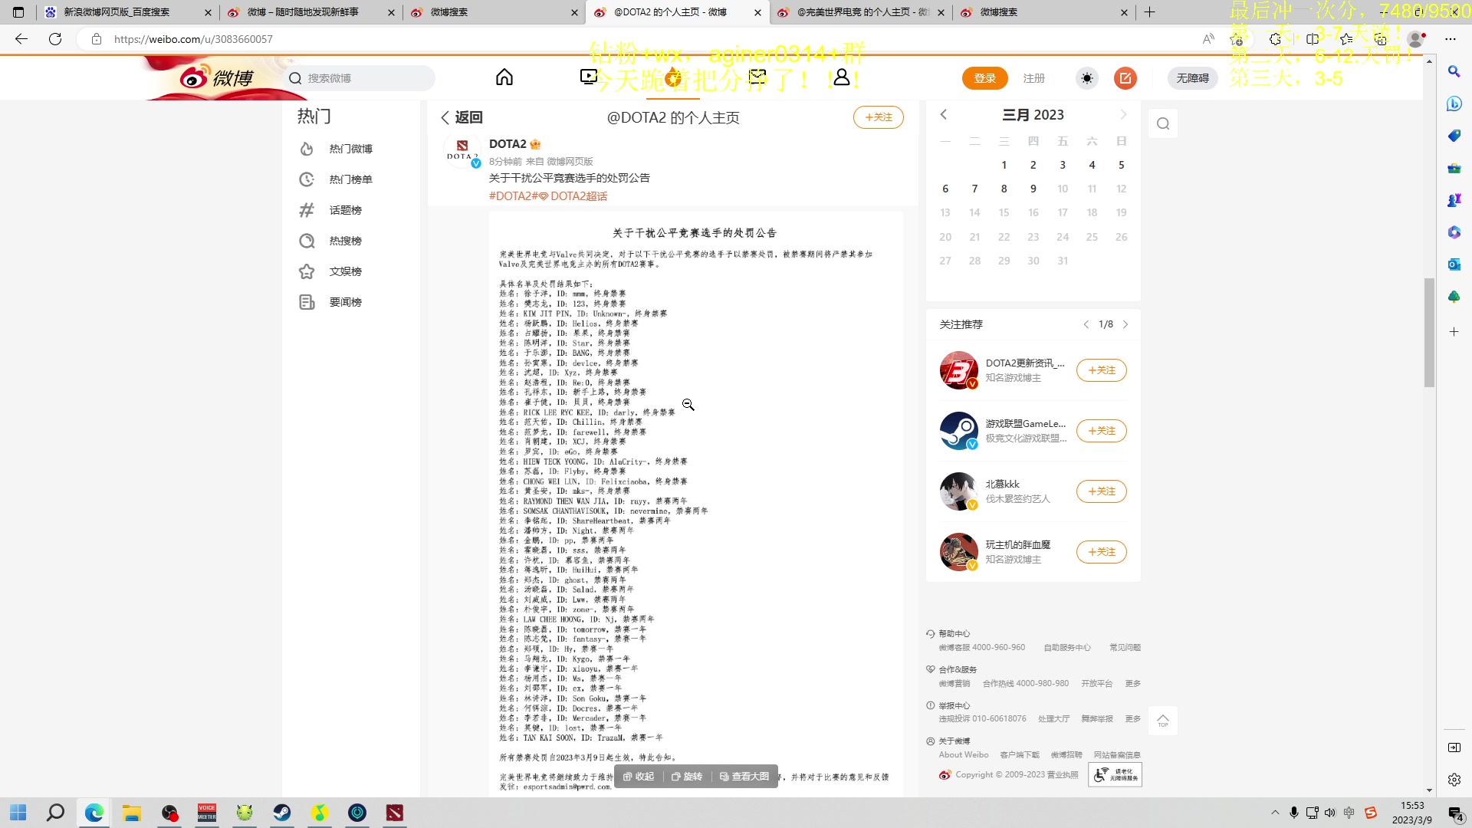
Task: Open Edge sidebar Bing chat icon
Action: pyautogui.click(x=1454, y=103)
